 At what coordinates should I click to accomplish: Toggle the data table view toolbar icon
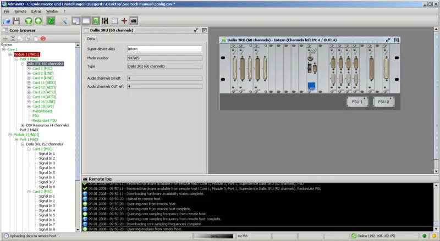point(86,21)
